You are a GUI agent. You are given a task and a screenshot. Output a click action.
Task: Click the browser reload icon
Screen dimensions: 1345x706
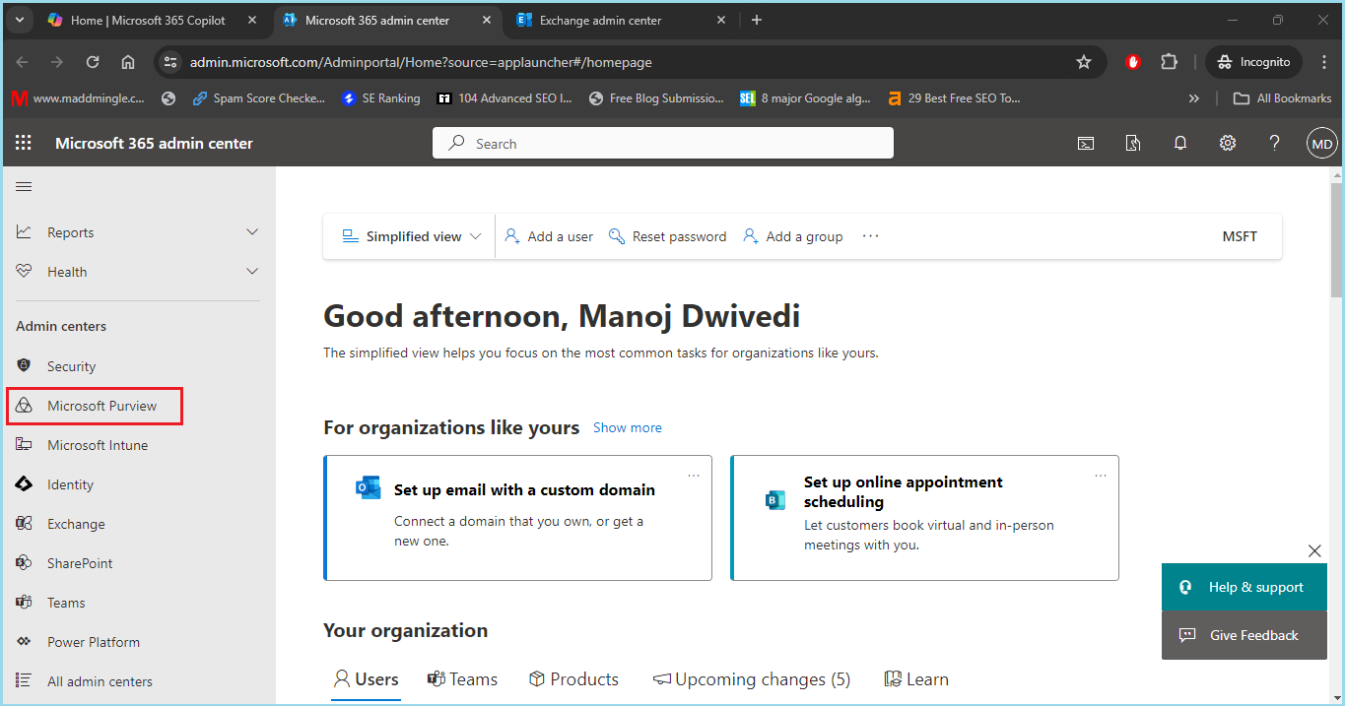[x=93, y=62]
